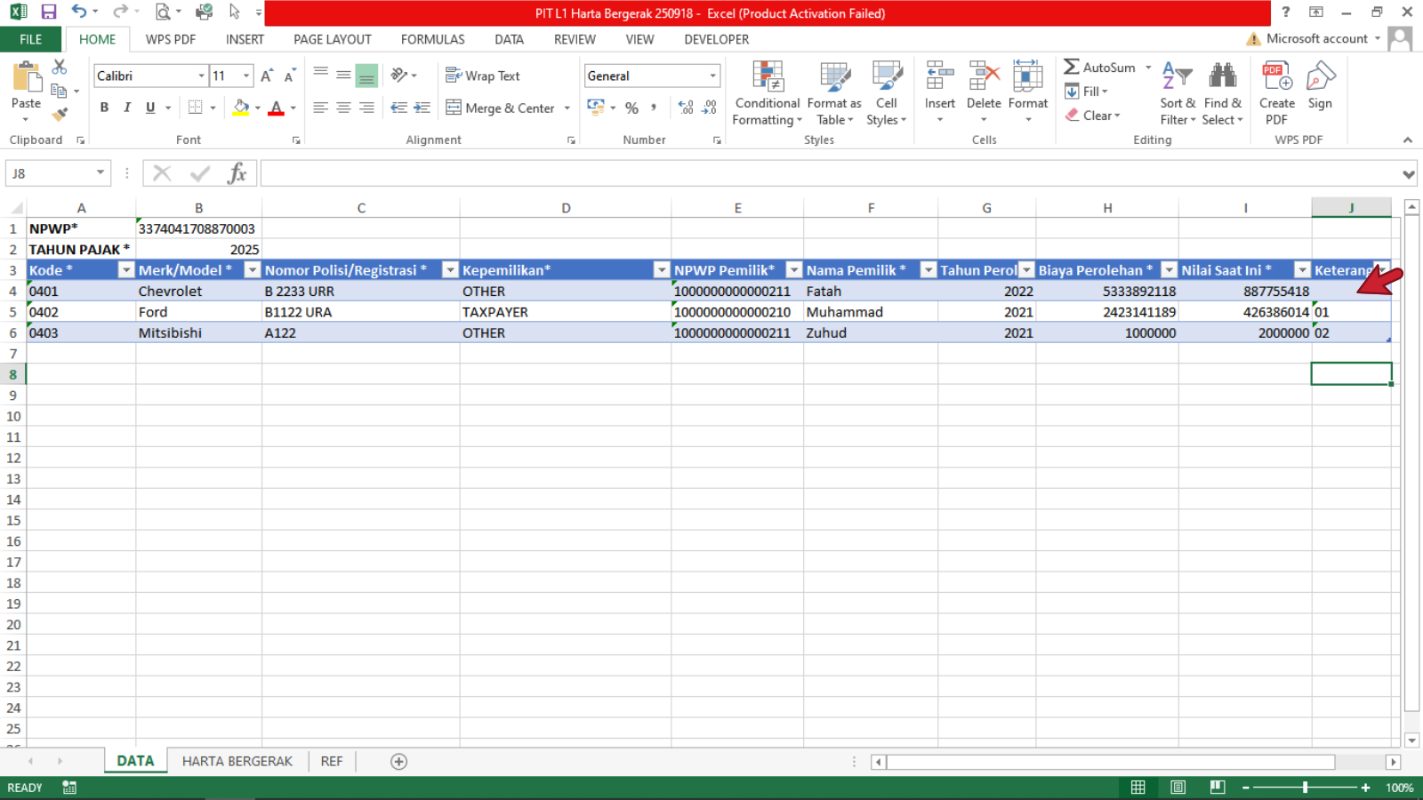Click the zoom slider in status bar
The image size is (1423, 800).
[1305, 788]
